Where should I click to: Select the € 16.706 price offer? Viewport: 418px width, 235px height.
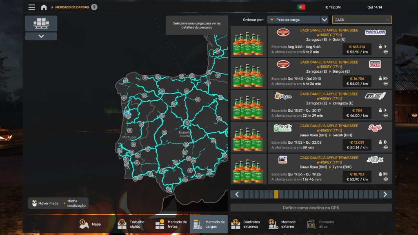357,79
